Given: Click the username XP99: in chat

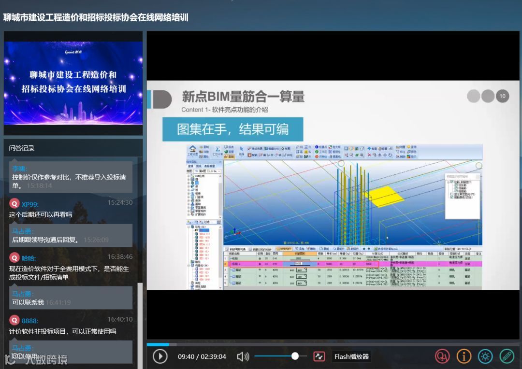Looking at the screenshot, I should [x=30, y=204].
